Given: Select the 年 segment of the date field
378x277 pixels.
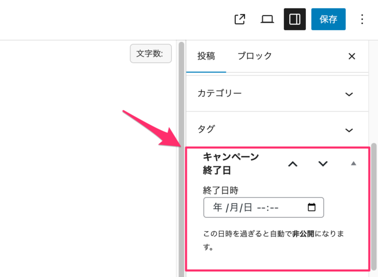Looking at the screenshot, I should (218, 208).
